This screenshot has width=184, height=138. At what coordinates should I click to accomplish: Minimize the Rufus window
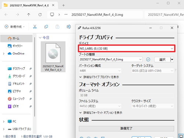click(x=151, y=28)
